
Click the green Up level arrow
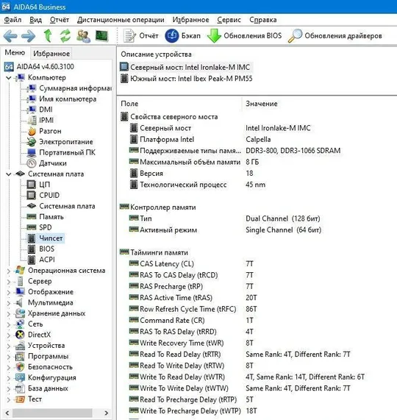(48, 36)
